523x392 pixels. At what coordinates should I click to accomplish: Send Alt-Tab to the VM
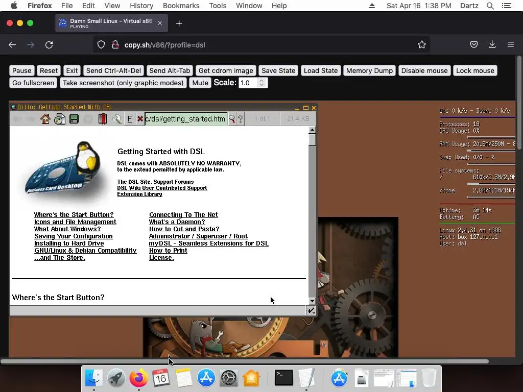click(x=170, y=70)
